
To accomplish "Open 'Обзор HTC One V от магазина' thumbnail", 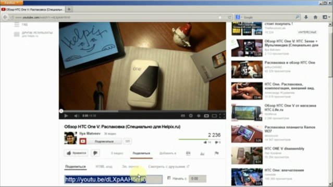I will click(247, 112).
